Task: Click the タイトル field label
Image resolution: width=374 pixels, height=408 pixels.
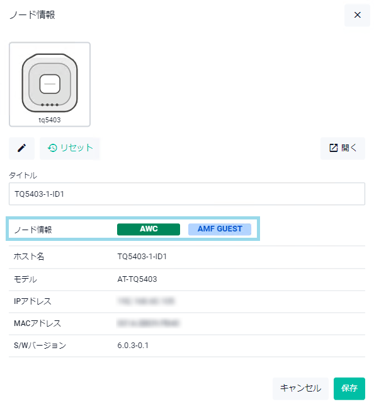Action: pos(23,175)
